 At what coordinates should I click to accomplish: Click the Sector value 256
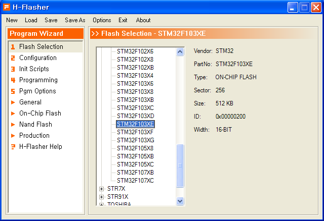[x=220, y=90]
